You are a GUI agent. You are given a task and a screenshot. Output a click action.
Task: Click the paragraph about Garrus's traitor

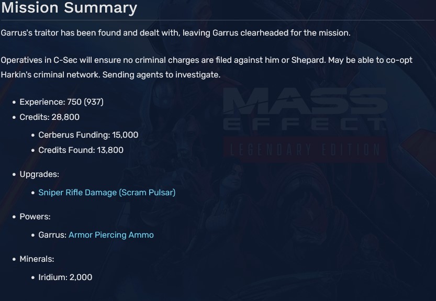click(x=175, y=32)
